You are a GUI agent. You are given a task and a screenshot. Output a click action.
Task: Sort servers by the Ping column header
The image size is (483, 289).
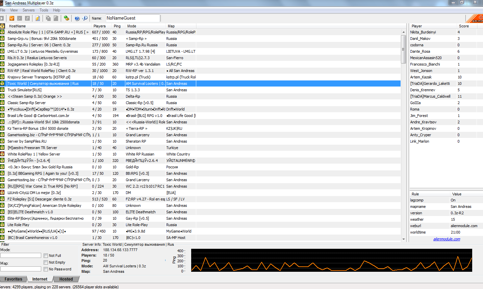(x=119, y=26)
